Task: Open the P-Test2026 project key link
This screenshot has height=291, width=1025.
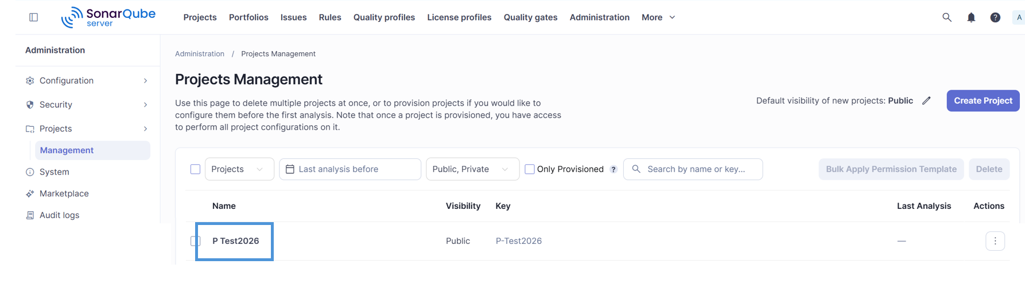Action: [519, 241]
